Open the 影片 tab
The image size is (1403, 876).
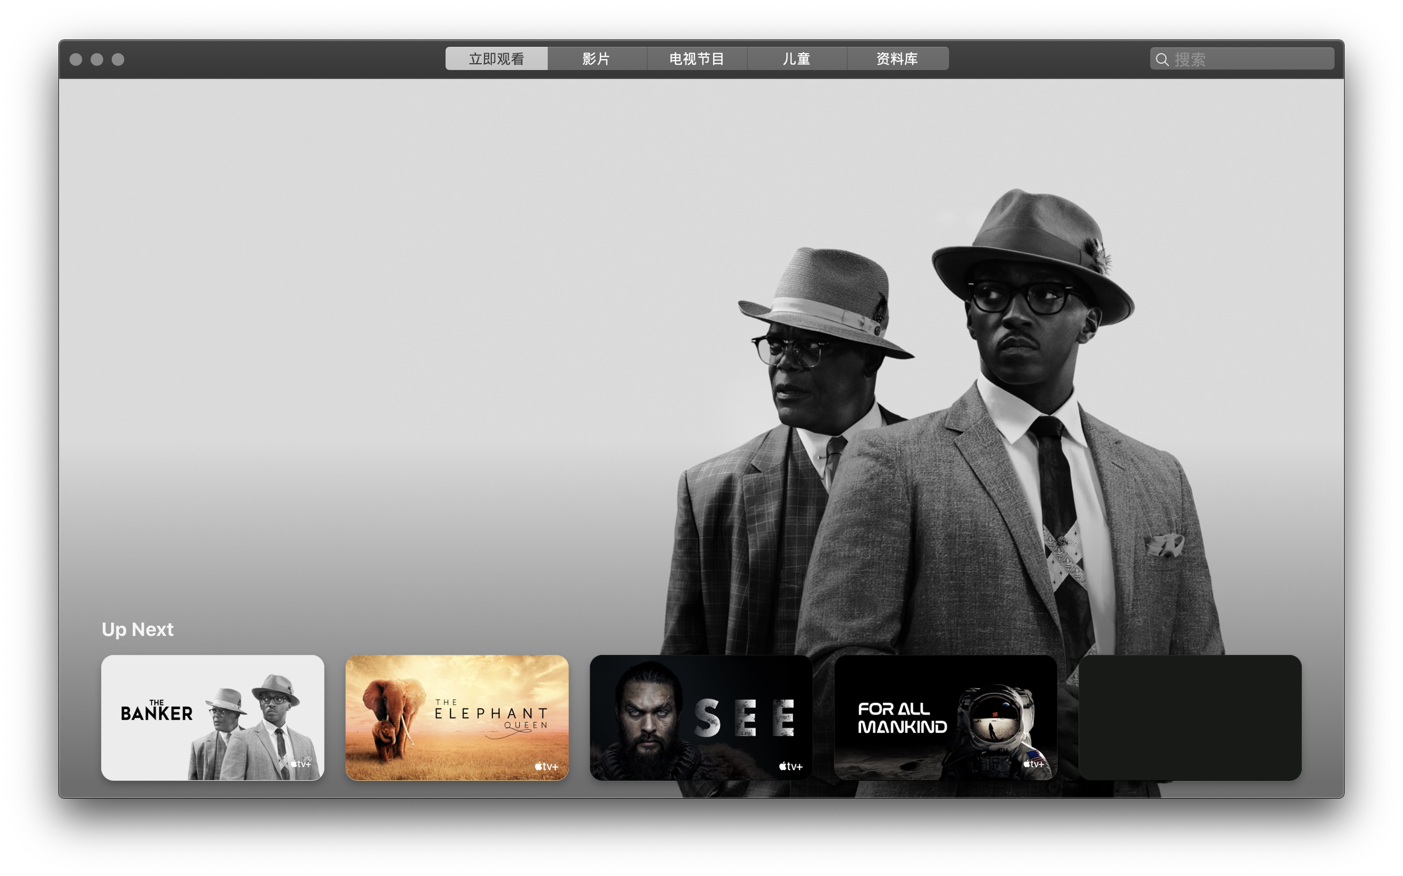coord(596,58)
